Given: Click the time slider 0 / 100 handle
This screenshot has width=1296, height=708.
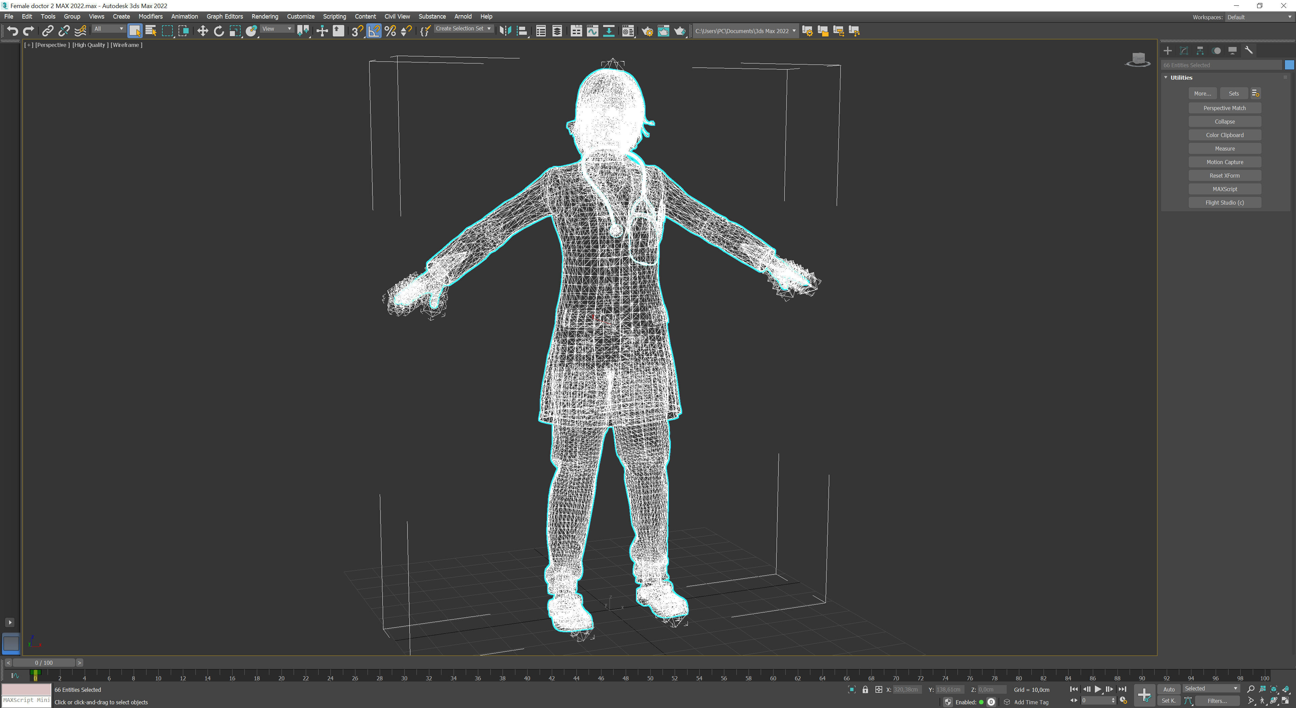Looking at the screenshot, I should [x=44, y=663].
